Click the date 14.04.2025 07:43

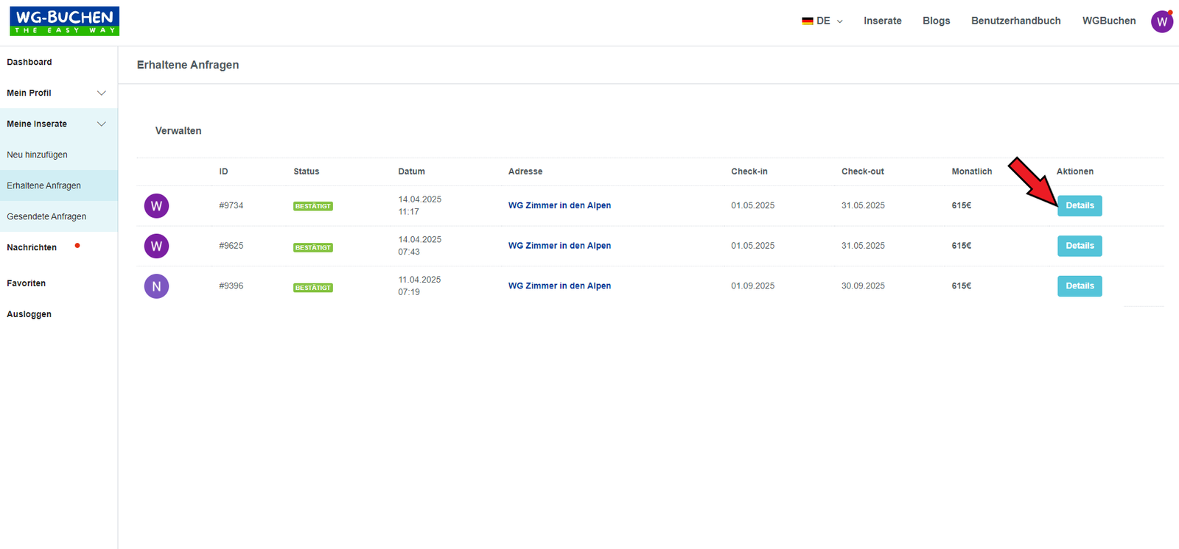click(420, 246)
